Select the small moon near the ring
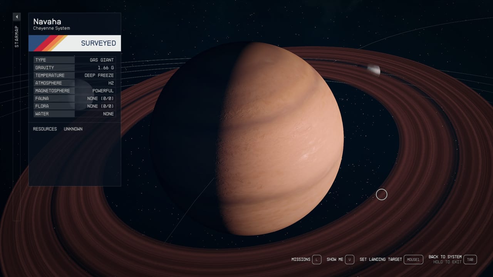 373,70
